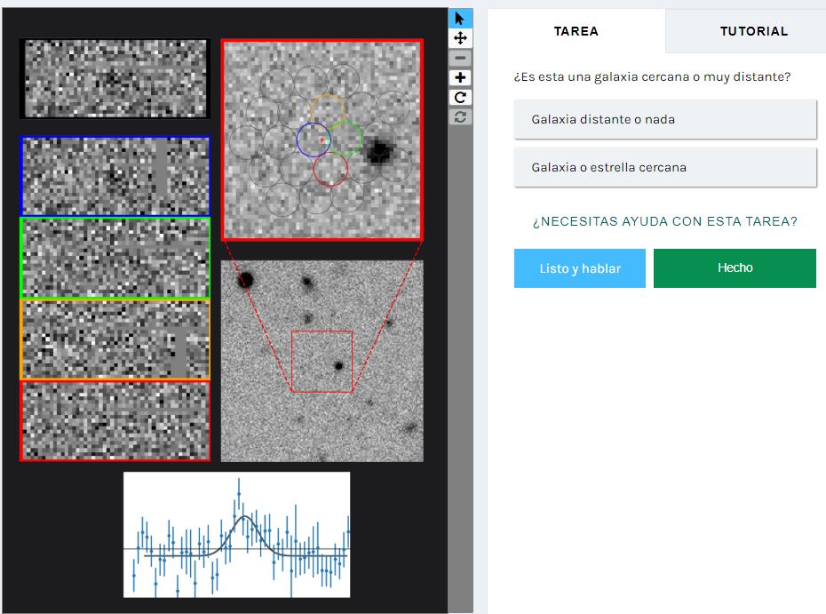Screen dimensions: 826x614
Task: Click the emission line fit plot
Action: click(x=236, y=535)
